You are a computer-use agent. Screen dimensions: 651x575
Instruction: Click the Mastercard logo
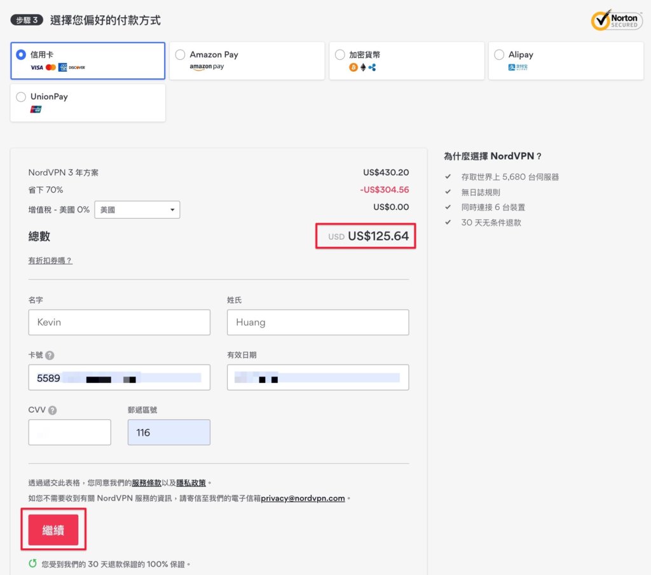pyautogui.click(x=51, y=67)
